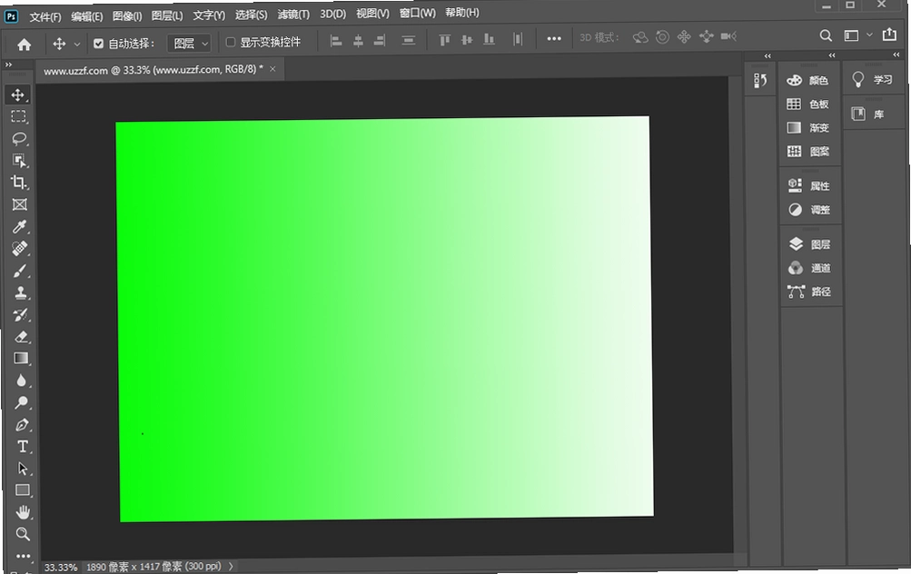Expand the Move tool preset dropdown arrow
This screenshot has width=911, height=574.
(x=76, y=45)
